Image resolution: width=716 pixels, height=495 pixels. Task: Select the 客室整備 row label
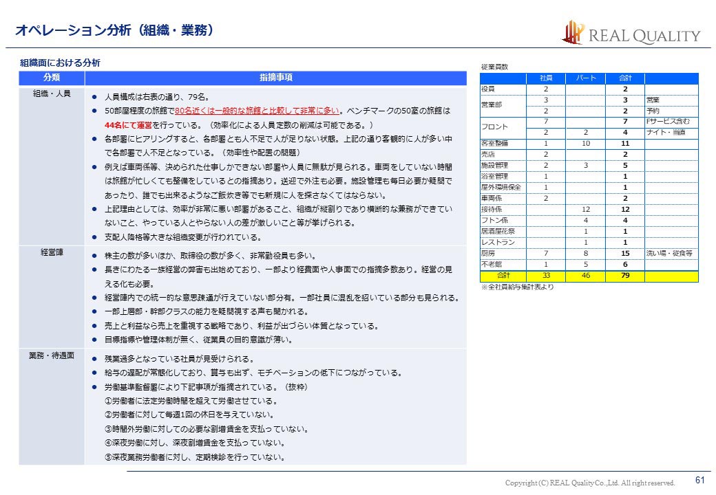click(494, 143)
